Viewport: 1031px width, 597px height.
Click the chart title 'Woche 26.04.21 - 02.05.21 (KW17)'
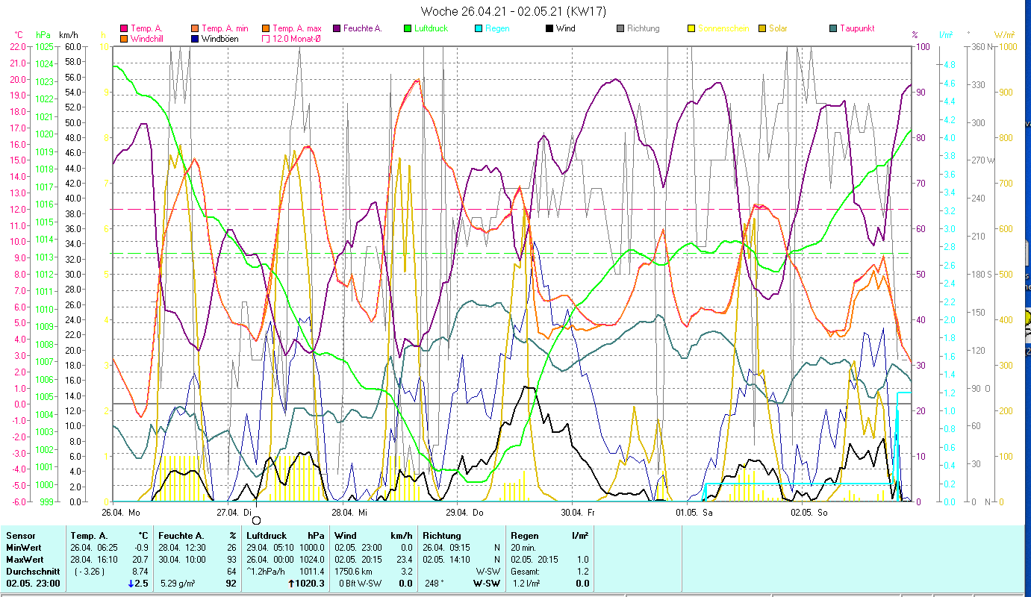click(x=514, y=11)
